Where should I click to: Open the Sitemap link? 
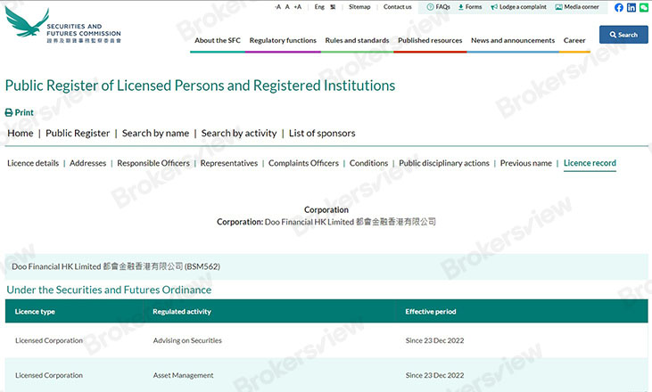pos(359,6)
